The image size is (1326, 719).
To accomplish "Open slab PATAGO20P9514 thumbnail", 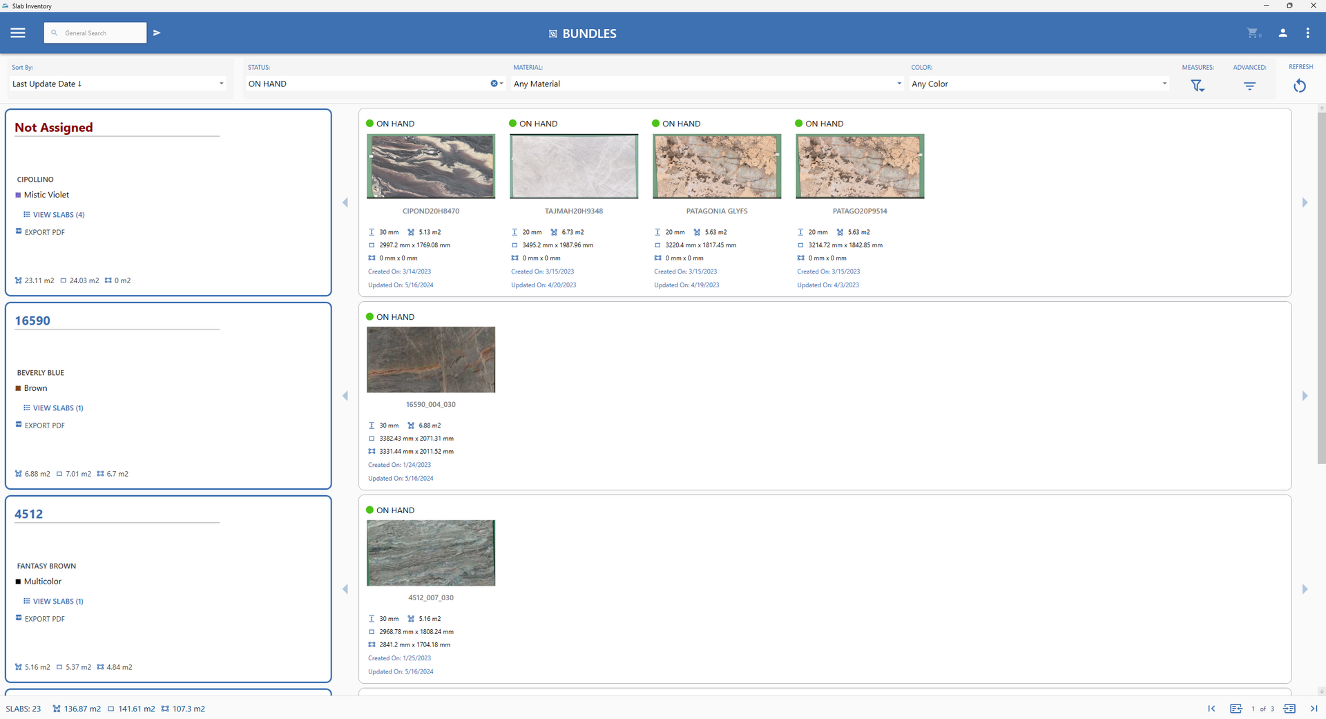I will coord(860,166).
